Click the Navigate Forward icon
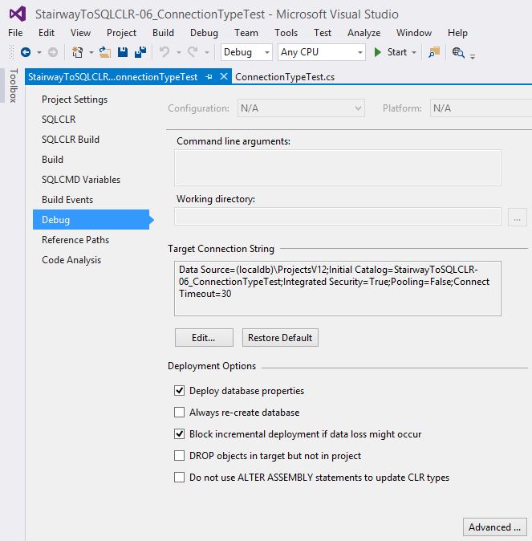This screenshot has width=532, height=541. pos(52,52)
